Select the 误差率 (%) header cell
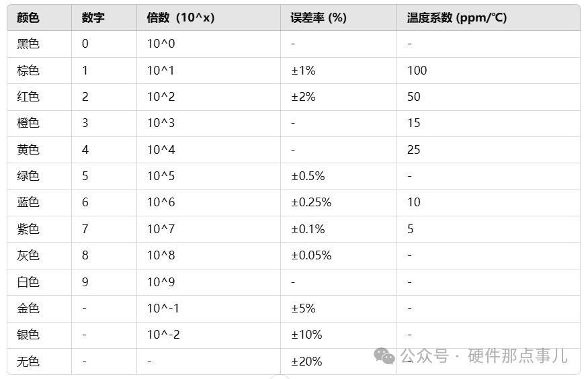 tap(339, 17)
